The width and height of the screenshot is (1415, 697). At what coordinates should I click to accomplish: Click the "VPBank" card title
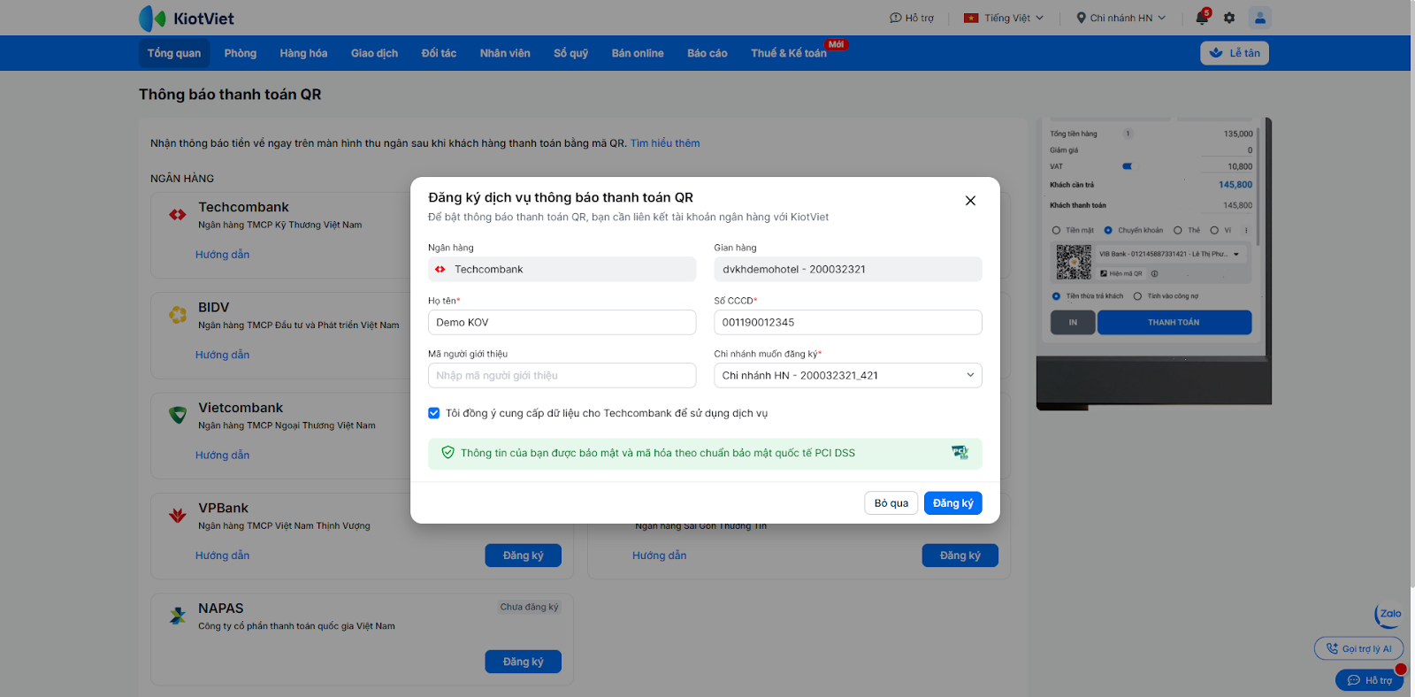point(223,509)
